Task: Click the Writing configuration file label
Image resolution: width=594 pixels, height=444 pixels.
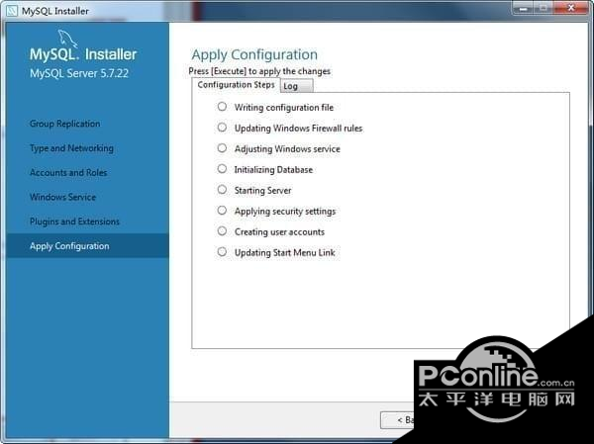Action: point(284,108)
